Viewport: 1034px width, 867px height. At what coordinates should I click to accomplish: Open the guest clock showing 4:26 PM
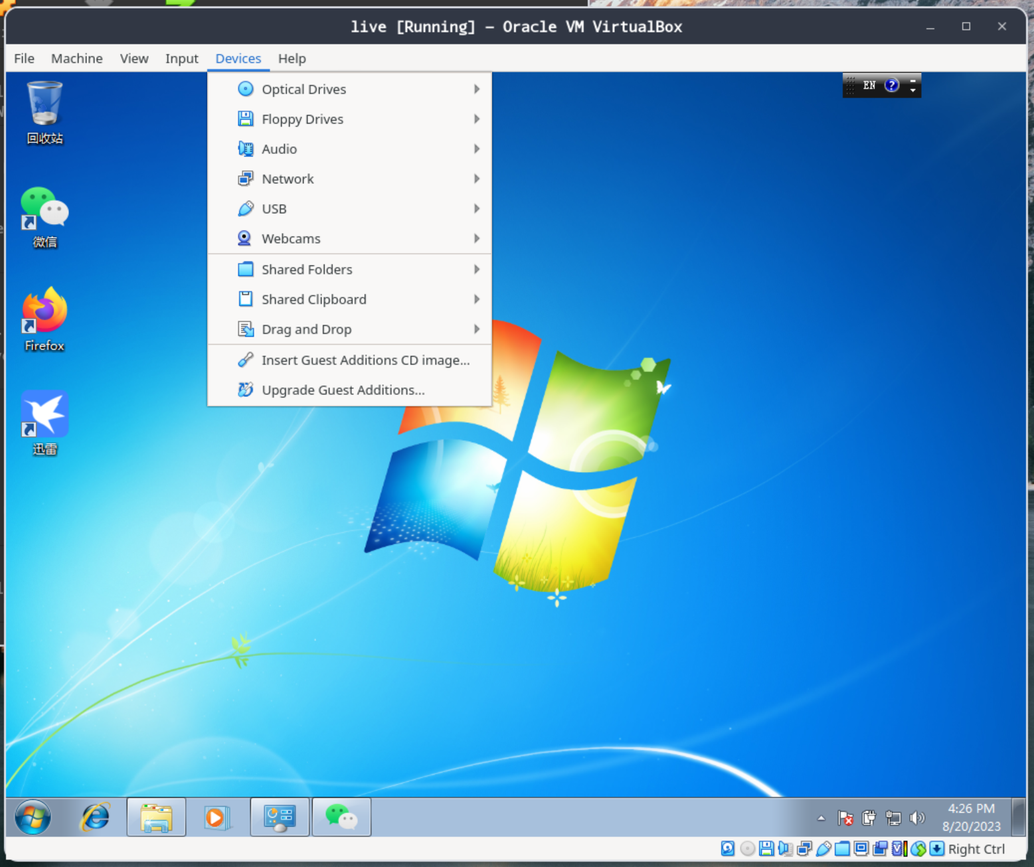pyautogui.click(x=971, y=817)
